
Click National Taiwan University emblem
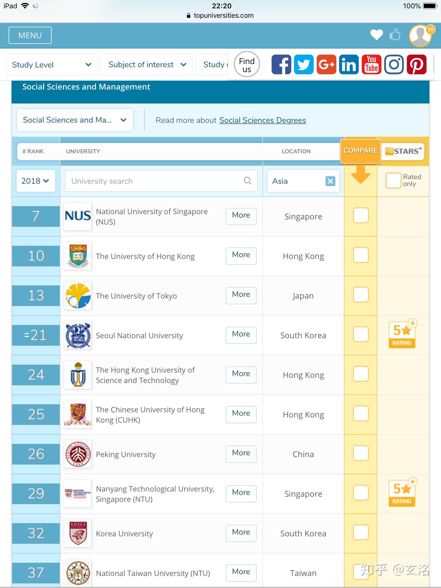pos(78,573)
